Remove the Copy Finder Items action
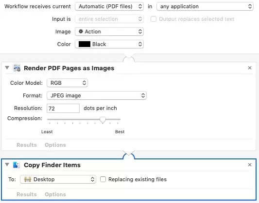259x203 pixels. coord(250,165)
